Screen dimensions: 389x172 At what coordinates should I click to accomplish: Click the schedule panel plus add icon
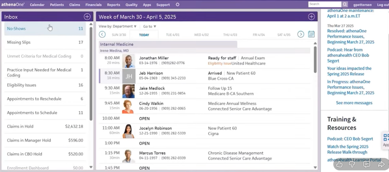click(311, 17)
